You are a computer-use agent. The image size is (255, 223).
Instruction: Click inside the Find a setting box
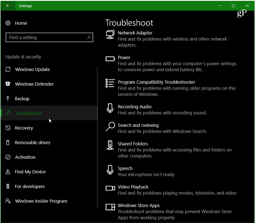point(49,37)
